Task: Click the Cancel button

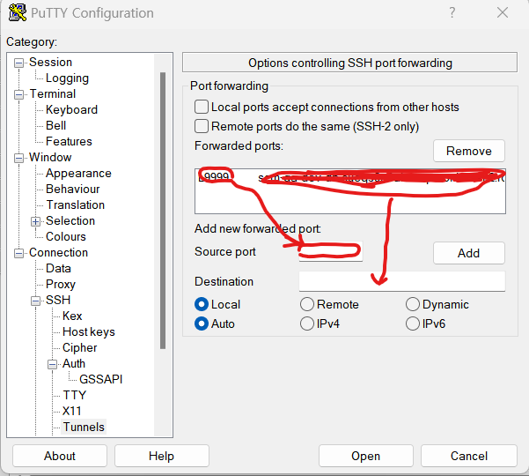Action: pos(469,456)
